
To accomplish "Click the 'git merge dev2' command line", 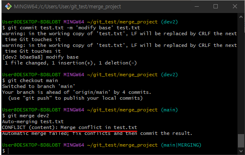I will [x=26, y=116].
